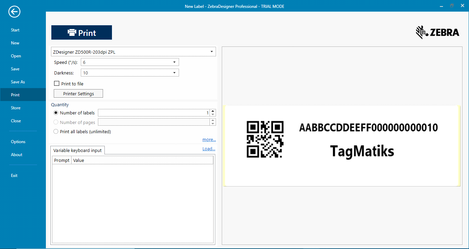Screen dimensions: 469x249
Task: Click the back arrow icon
Action: pyautogui.click(x=14, y=12)
